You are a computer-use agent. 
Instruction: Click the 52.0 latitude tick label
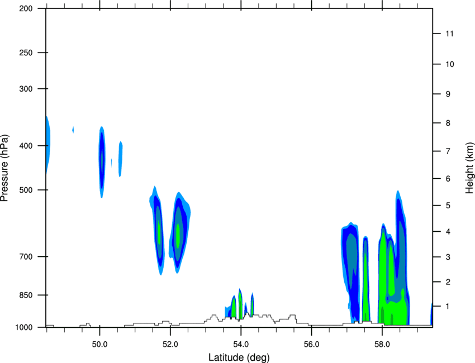(170, 345)
